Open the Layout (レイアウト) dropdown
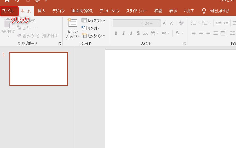 pos(93,21)
